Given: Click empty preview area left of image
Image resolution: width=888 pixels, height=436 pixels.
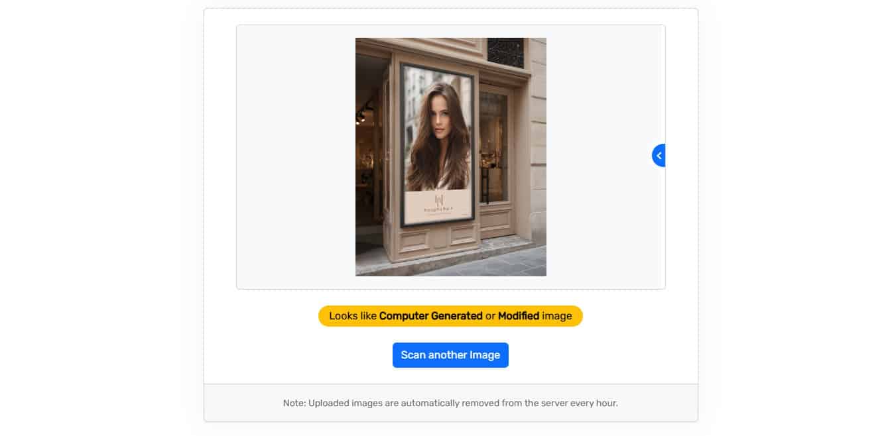Looking at the screenshot, I should point(296,156).
